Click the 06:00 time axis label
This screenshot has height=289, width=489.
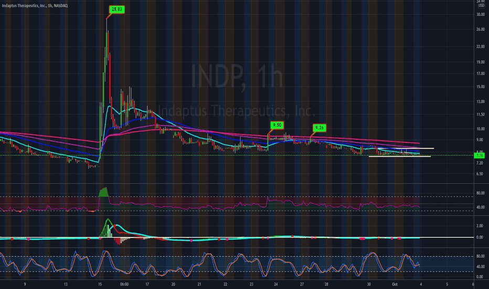tap(124, 284)
